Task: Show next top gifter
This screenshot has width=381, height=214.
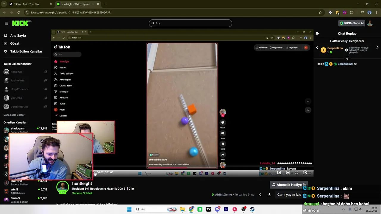Action: pos(377,48)
